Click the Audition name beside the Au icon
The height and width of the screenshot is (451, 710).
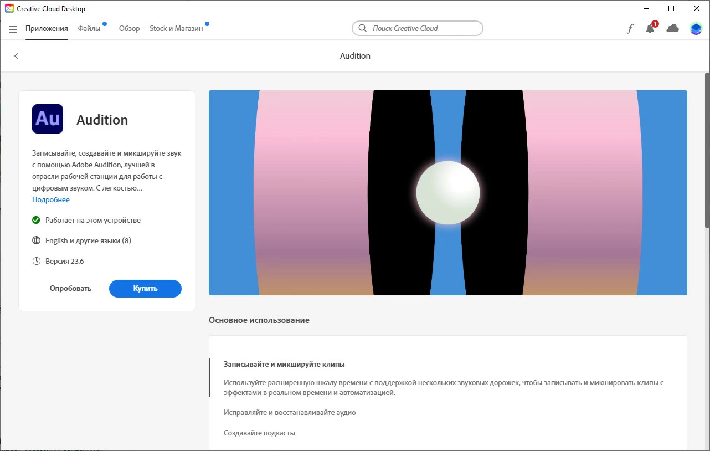tap(102, 120)
